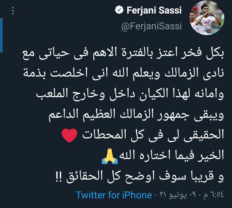
Task: Click the line الخير فيما اختاره الله
Action: [171, 156]
